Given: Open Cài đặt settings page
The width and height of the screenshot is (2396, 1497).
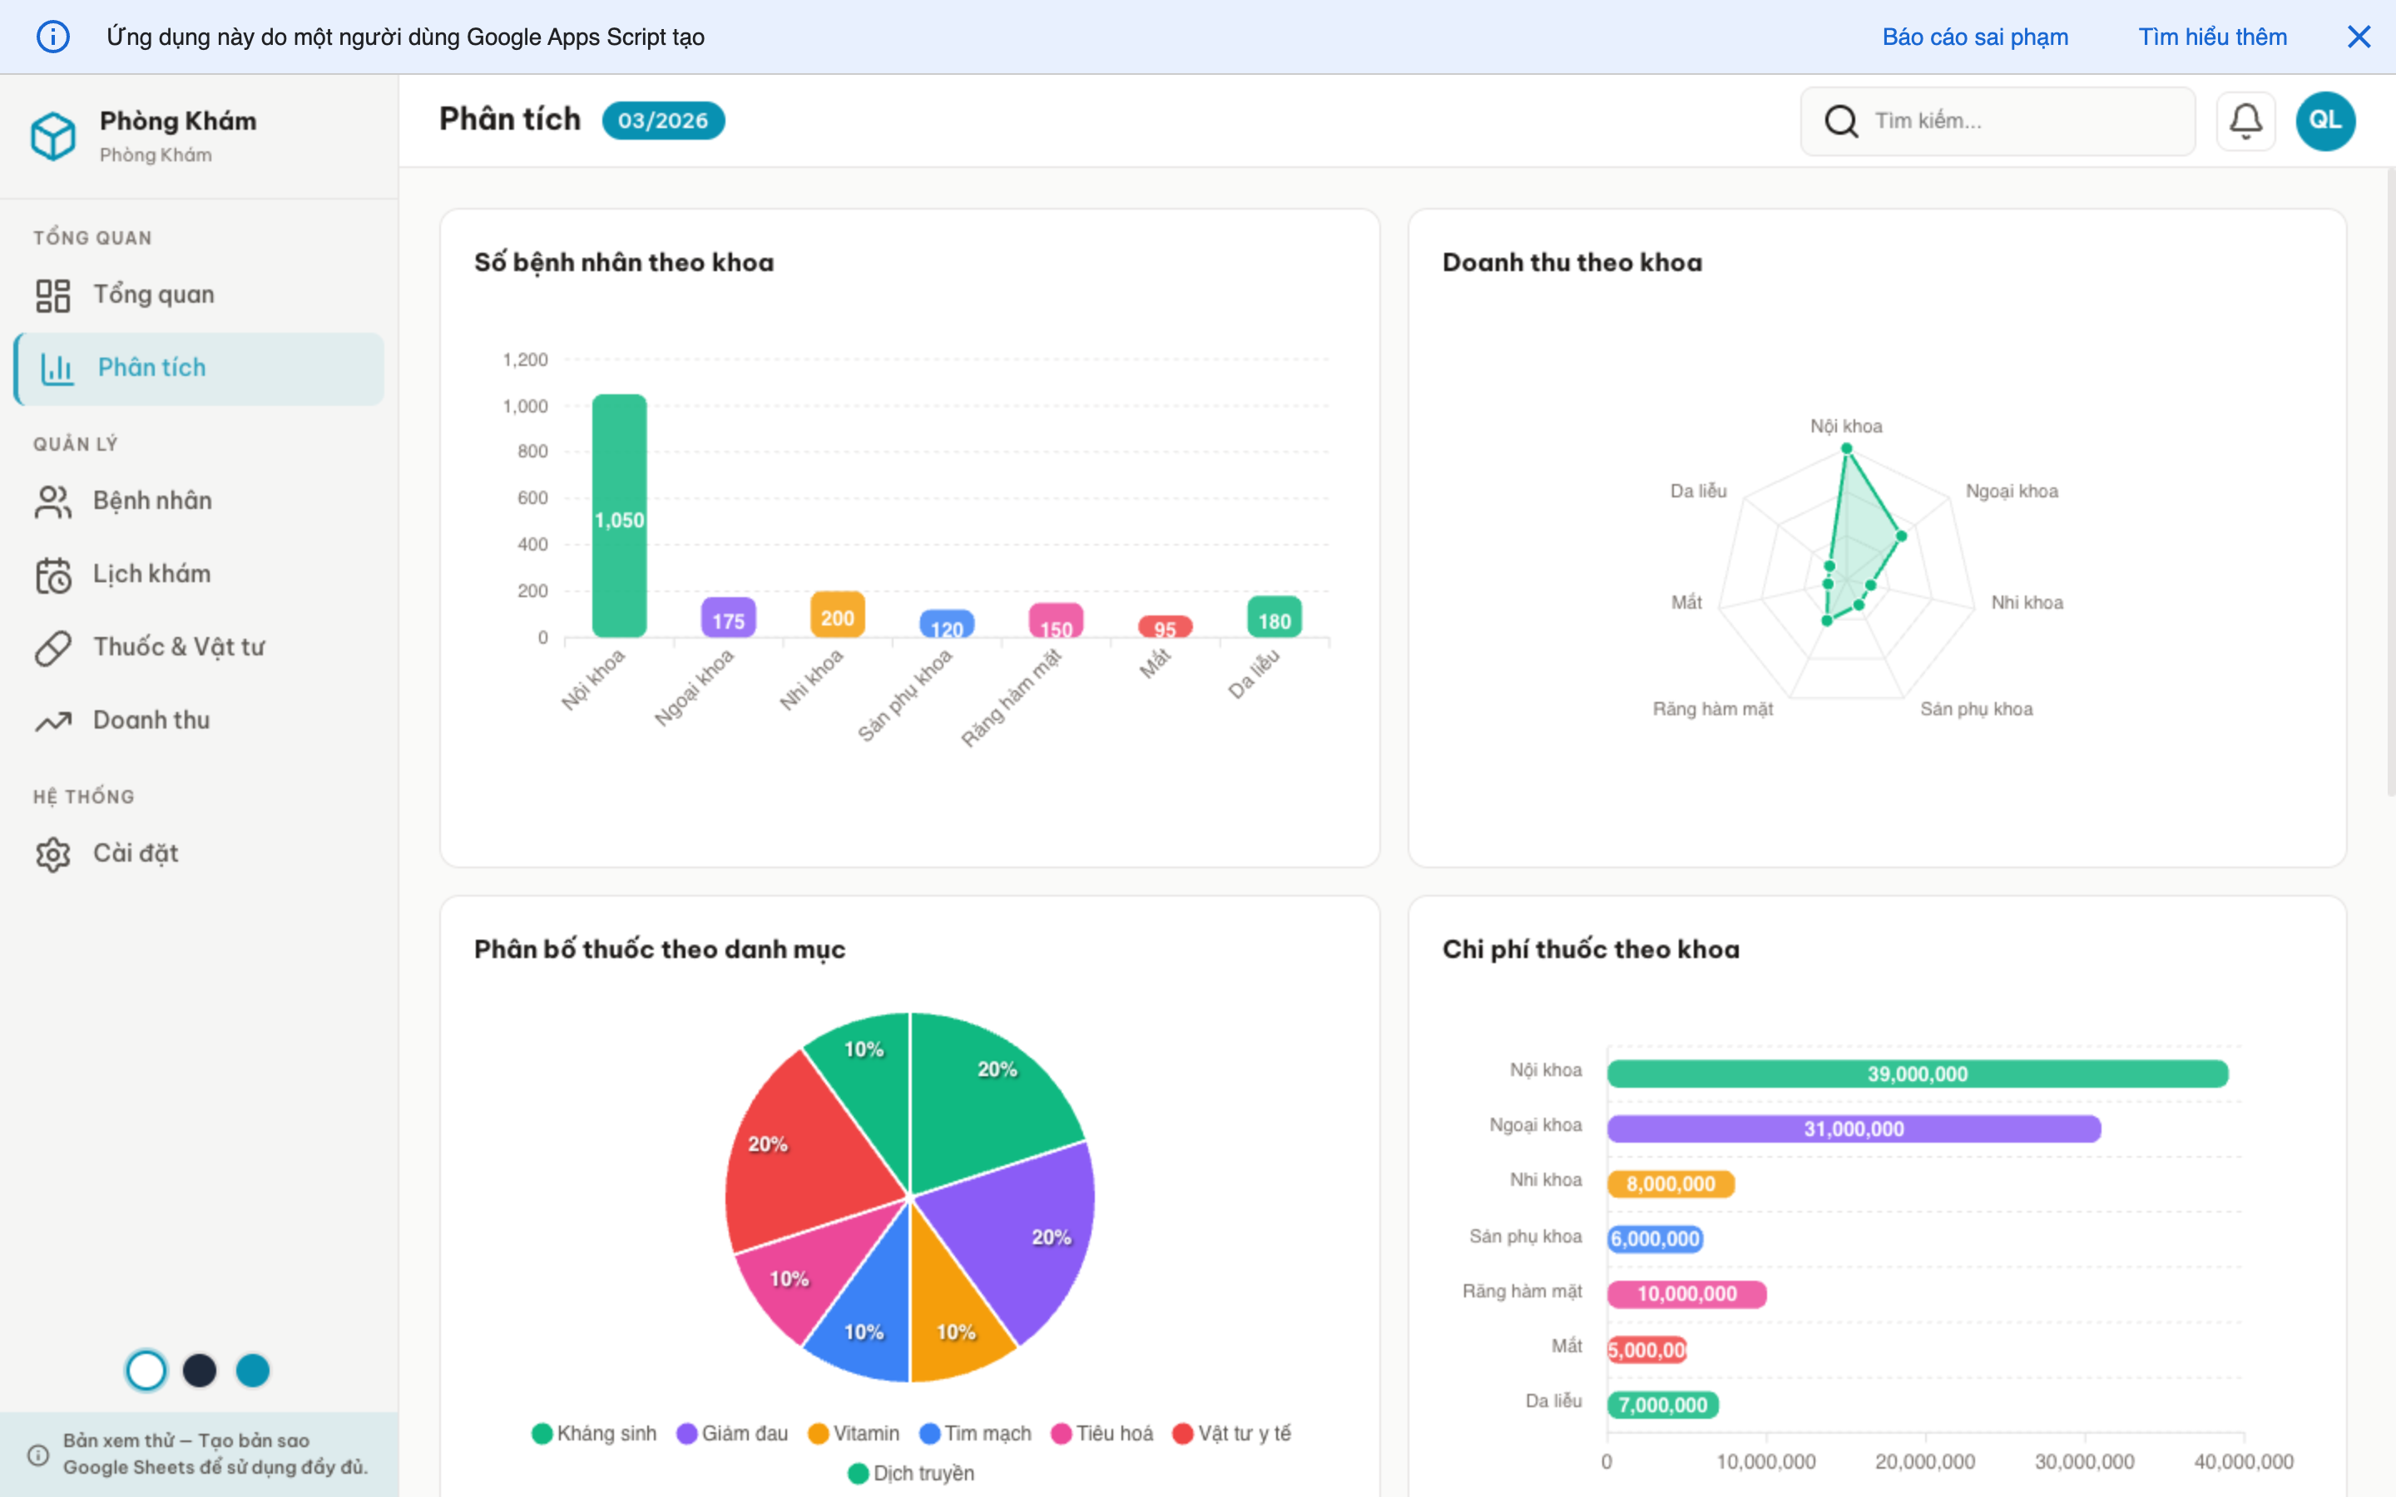Looking at the screenshot, I should tap(136, 852).
